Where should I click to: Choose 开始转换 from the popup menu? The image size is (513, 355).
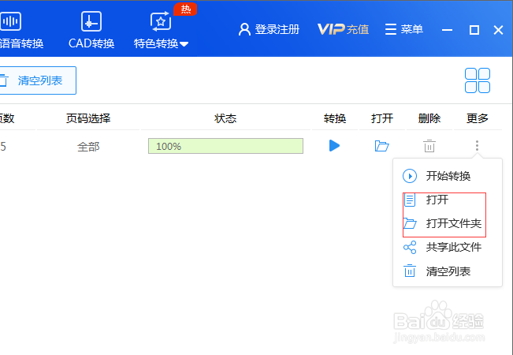pyautogui.click(x=448, y=176)
